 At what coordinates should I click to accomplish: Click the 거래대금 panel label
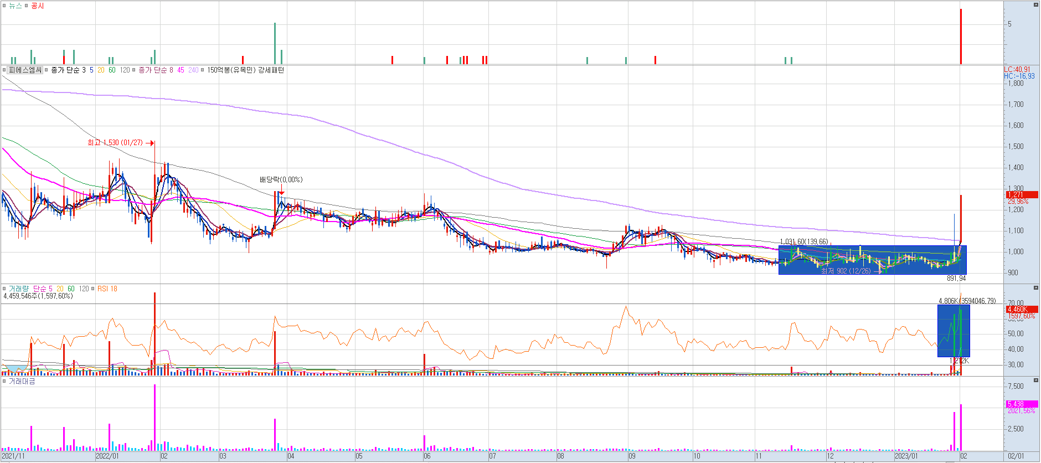click(x=22, y=381)
